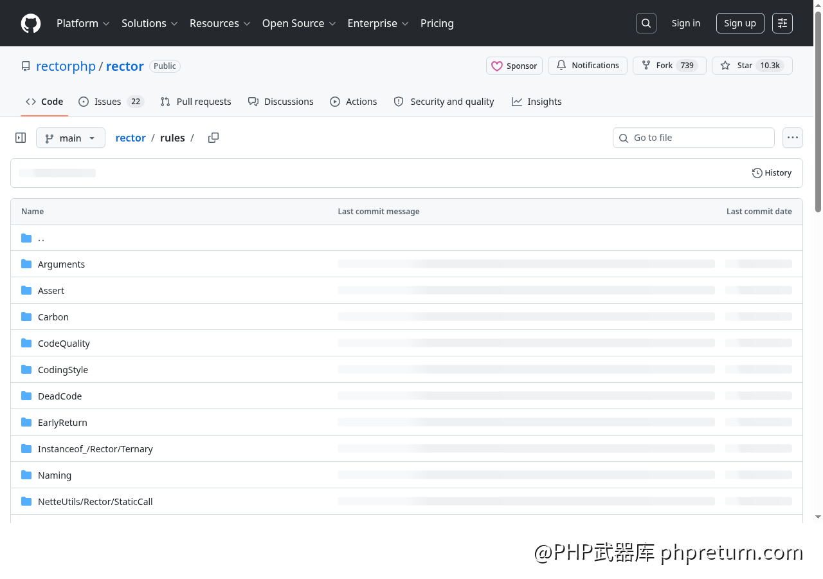This screenshot has height=579, width=823.
Task: Go to rector root in breadcrumb
Action: (x=131, y=138)
